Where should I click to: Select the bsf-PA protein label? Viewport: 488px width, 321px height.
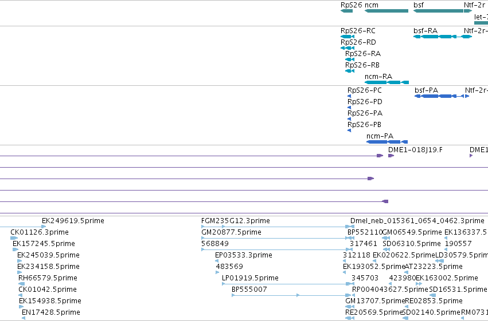pyautogui.click(x=427, y=90)
